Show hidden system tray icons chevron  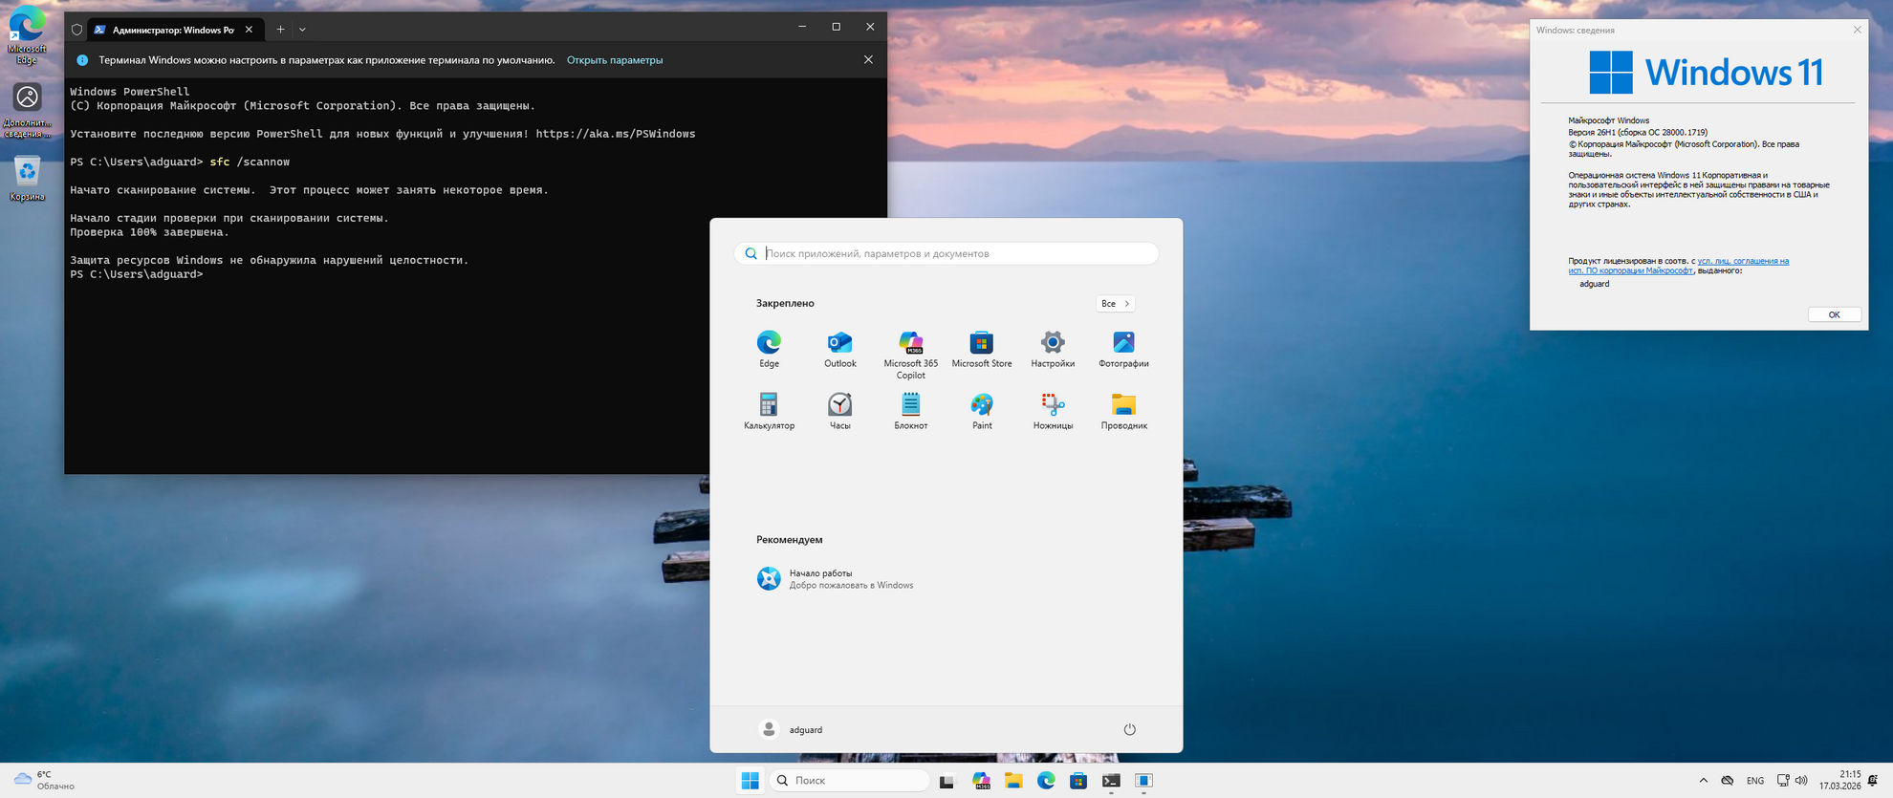pos(1703,781)
